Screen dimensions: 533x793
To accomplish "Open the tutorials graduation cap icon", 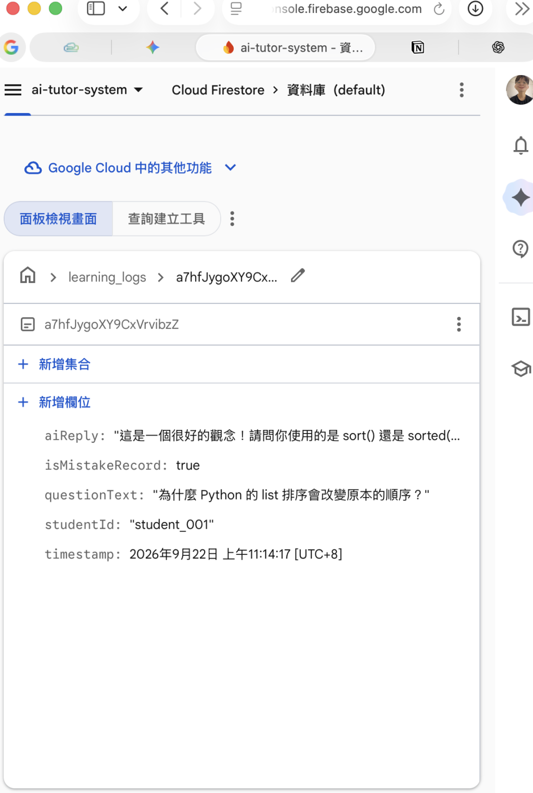I will (x=521, y=369).
